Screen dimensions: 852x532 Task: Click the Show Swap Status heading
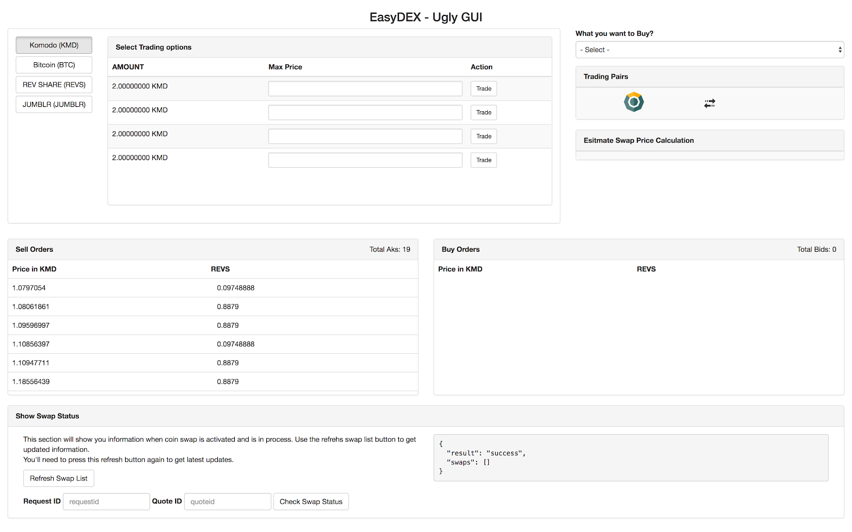point(47,416)
